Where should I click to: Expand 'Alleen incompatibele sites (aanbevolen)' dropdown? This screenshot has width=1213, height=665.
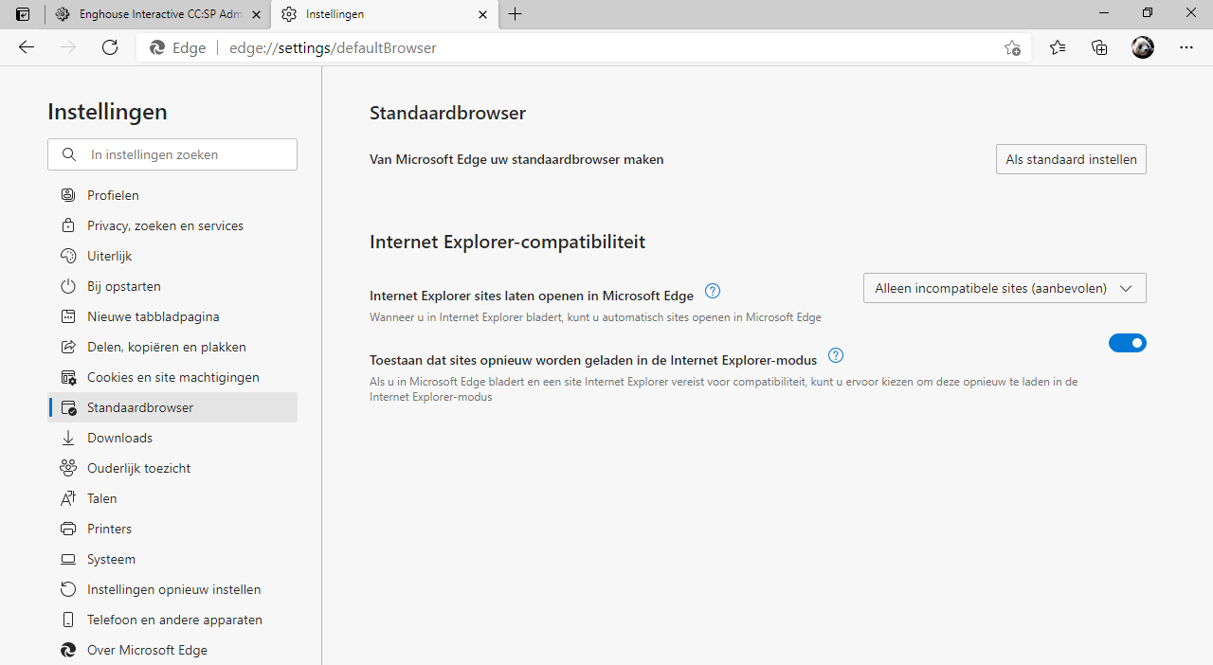click(1005, 288)
